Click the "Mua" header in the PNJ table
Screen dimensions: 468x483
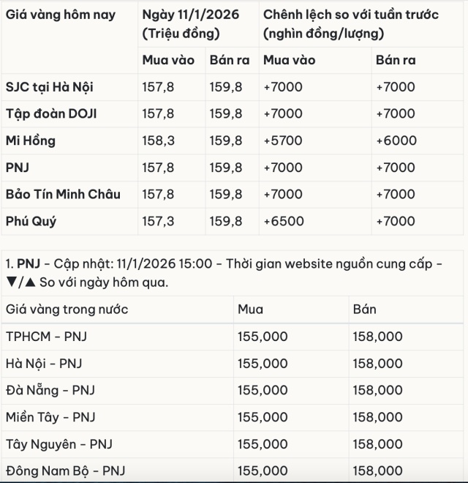coord(251,310)
